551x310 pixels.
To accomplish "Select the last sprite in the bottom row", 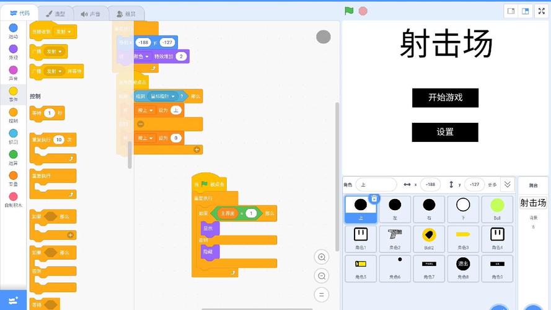I will click(x=497, y=268).
